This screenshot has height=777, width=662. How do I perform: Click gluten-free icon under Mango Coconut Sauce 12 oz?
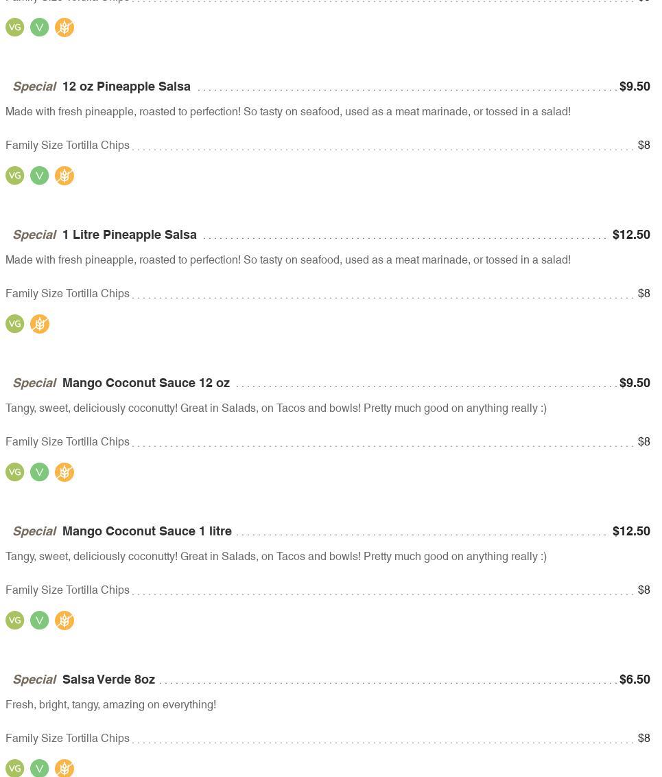pyautogui.click(x=64, y=472)
